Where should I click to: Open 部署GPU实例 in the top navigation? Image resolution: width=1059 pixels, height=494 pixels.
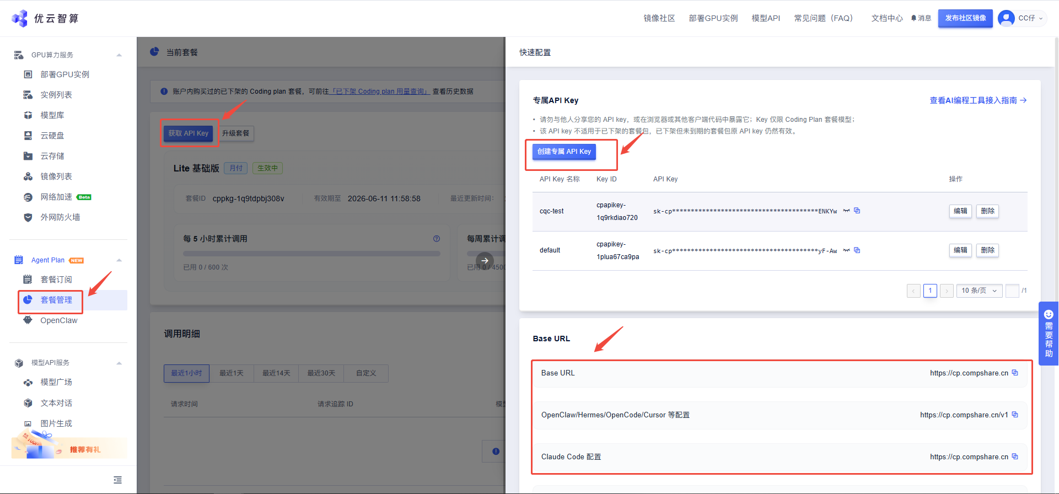click(713, 18)
